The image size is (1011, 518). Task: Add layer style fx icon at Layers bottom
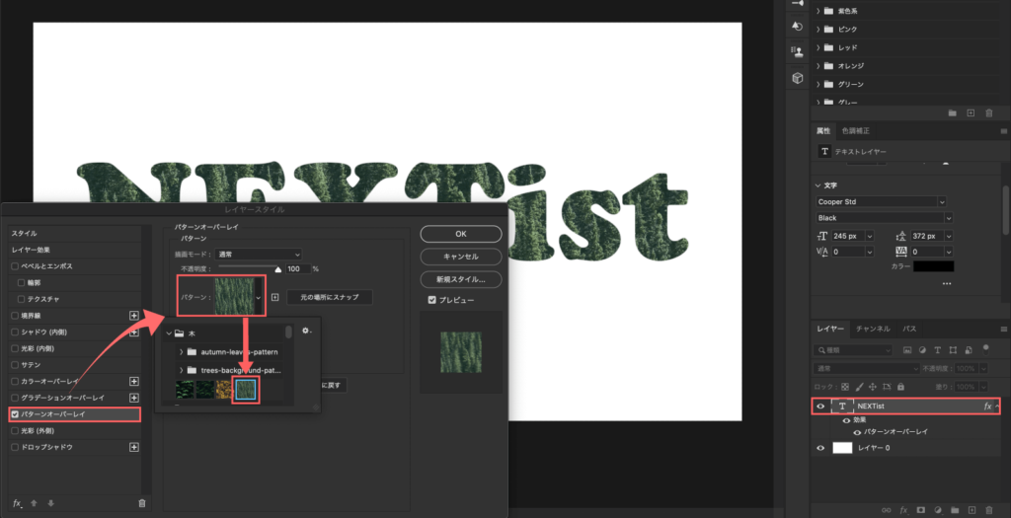[x=904, y=510]
